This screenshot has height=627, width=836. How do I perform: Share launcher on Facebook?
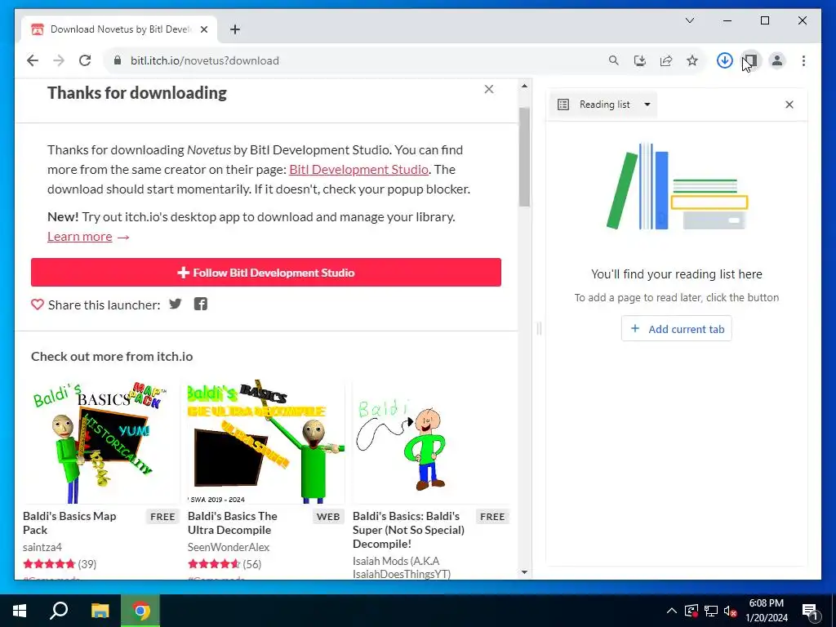tap(201, 304)
